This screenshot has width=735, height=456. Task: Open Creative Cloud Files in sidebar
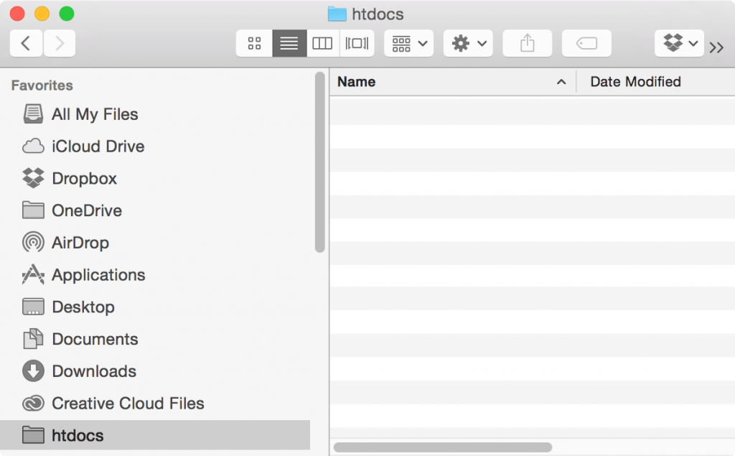tap(155, 404)
